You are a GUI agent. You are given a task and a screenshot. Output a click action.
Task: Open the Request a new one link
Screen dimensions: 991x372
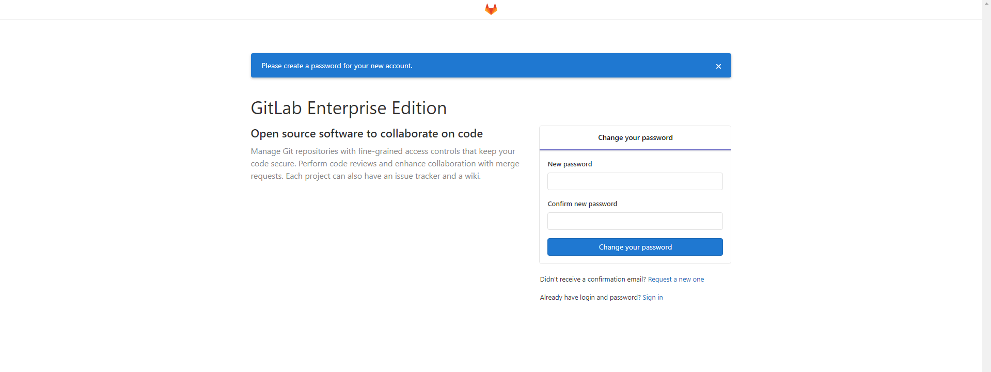pos(675,280)
